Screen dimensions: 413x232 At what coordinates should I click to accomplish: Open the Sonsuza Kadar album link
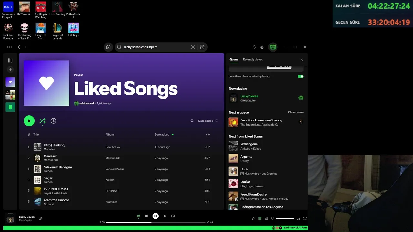(115, 169)
